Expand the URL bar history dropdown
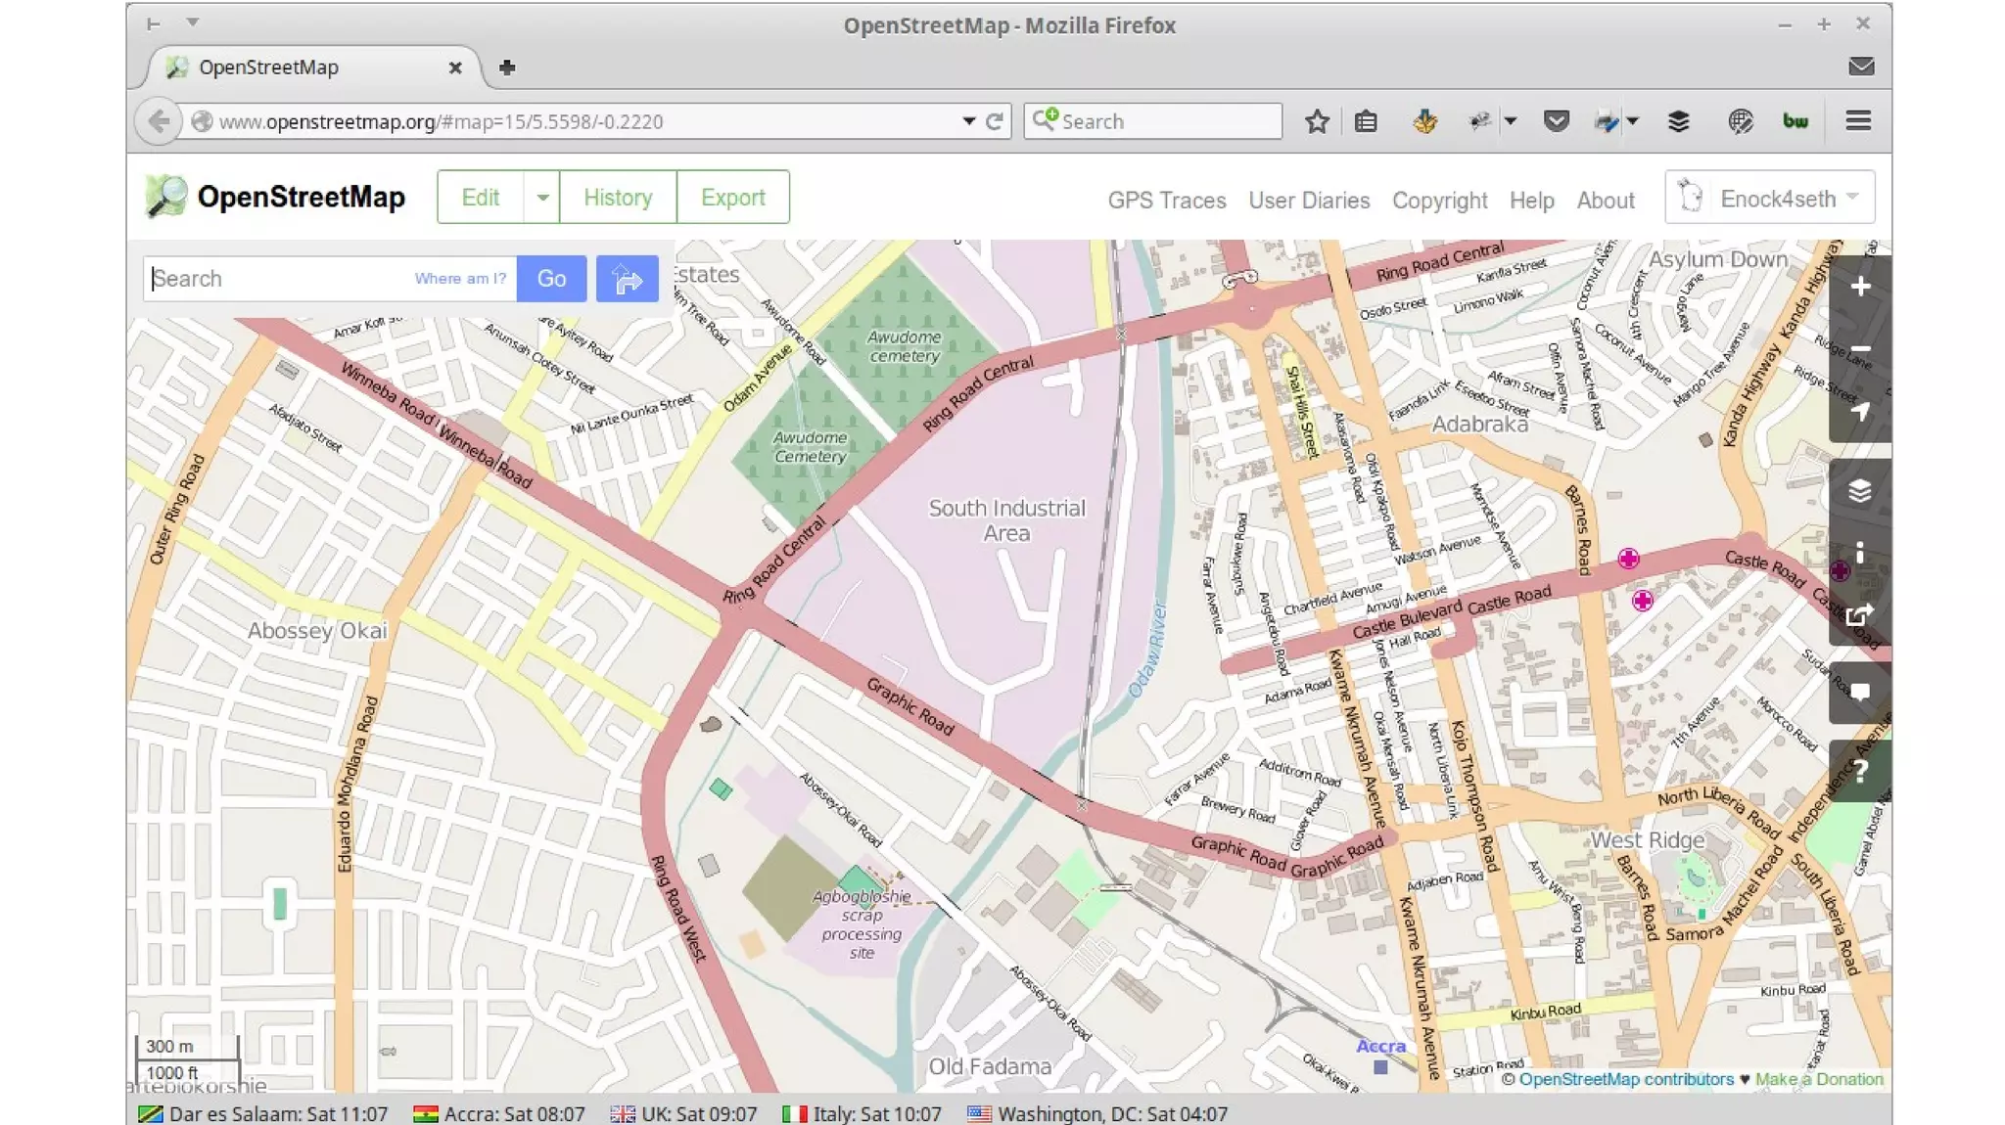 [x=968, y=121]
